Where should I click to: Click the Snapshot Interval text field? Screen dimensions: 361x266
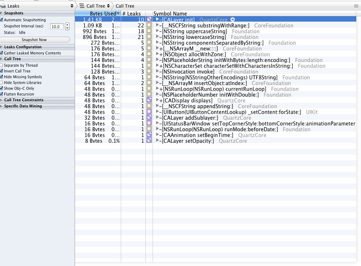(57, 26)
